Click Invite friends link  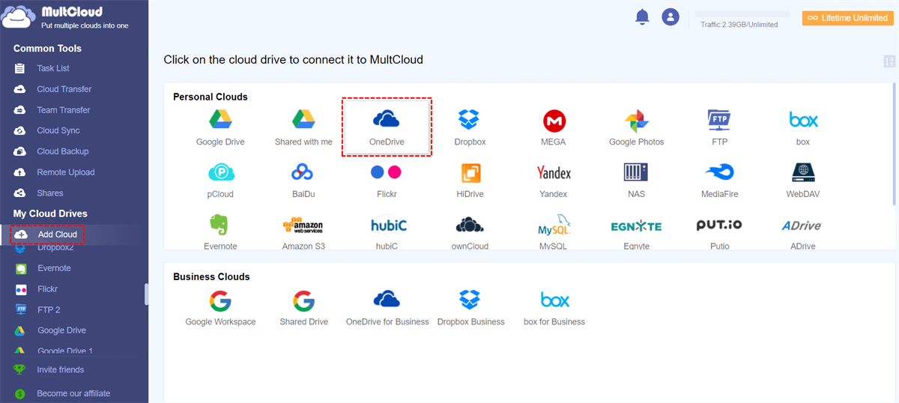(x=60, y=369)
